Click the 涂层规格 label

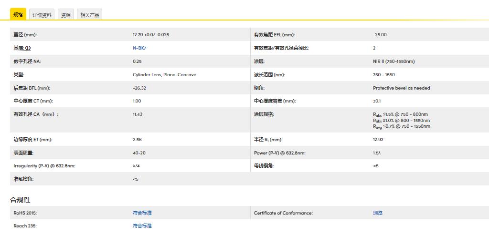264,114
